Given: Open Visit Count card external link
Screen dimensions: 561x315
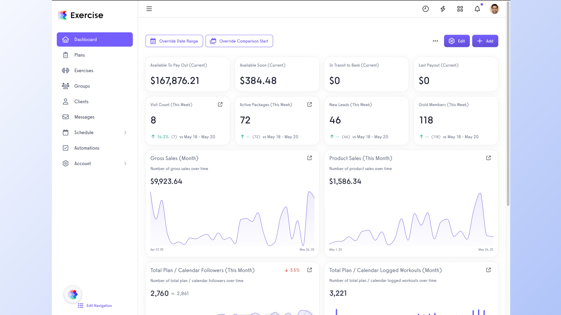Looking at the screenshot, I should (220, 104).
